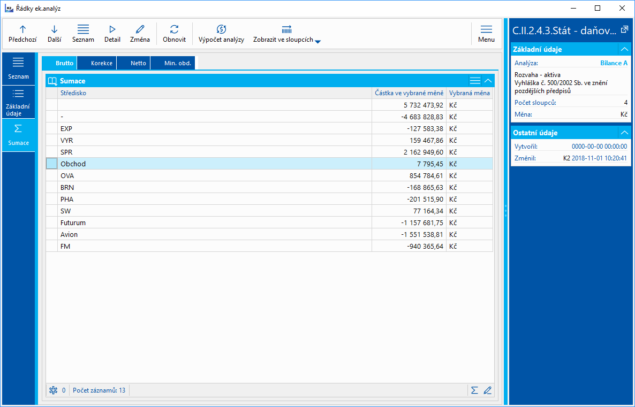Click the amount 5 732 473,92

pos(423,105)
